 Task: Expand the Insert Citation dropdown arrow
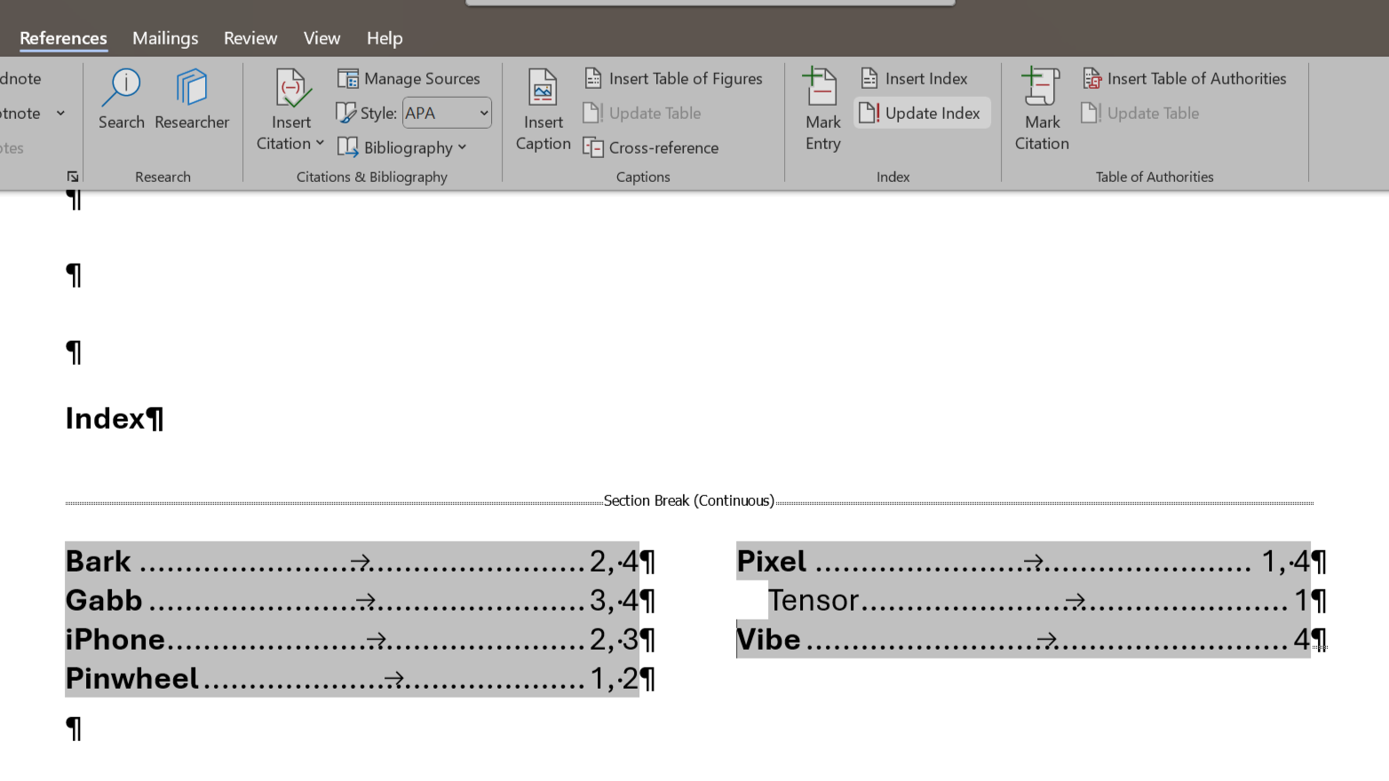tap(320, 143)
